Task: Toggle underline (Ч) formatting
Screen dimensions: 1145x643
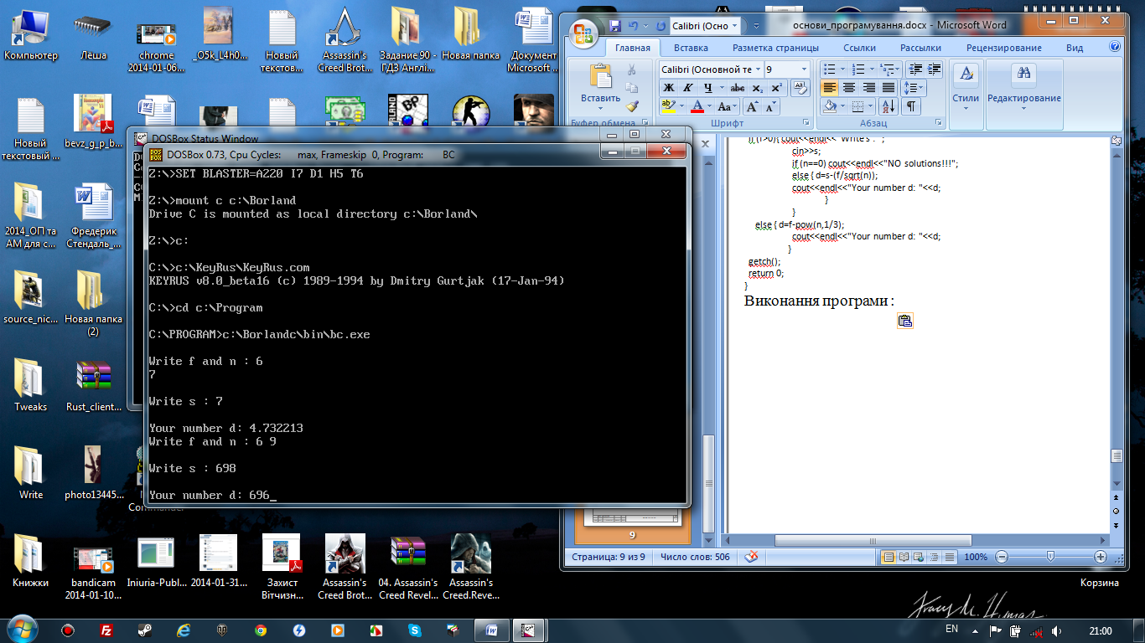Action: (708, 88)
